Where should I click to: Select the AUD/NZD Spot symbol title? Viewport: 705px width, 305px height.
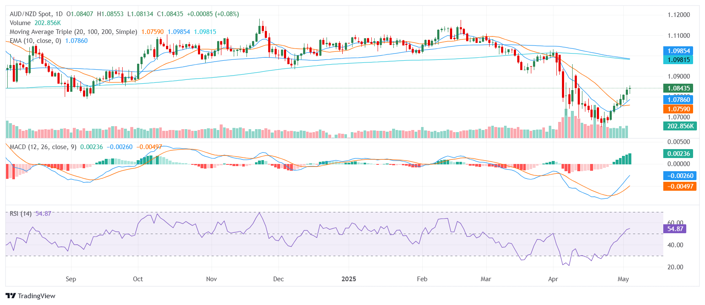[x=36, y=14]
